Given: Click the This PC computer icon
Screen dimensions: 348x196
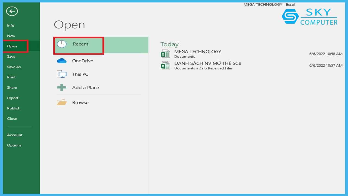Looking at the screenshot, I should coord(62,74).
